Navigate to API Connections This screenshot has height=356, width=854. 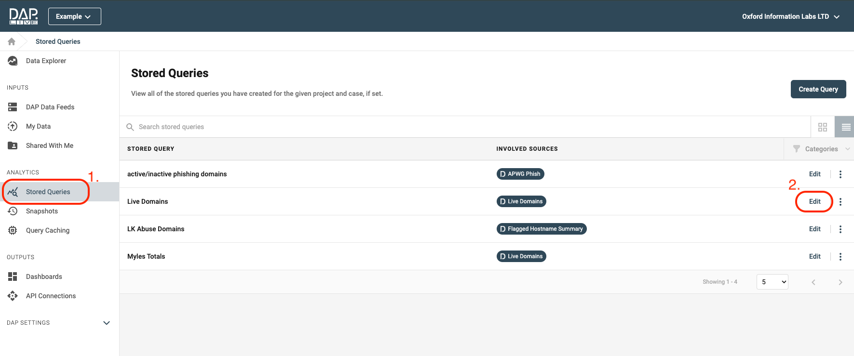pos(51,296)
